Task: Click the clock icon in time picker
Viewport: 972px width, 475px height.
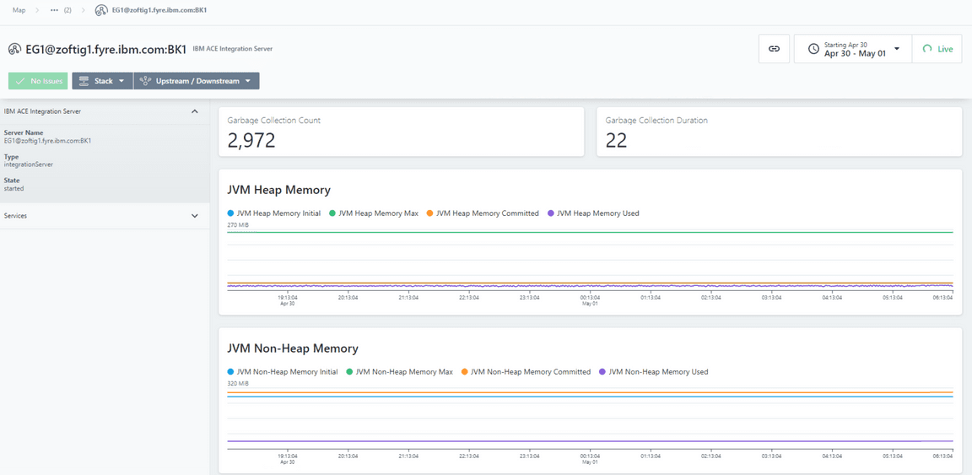Action: click(x=813, y=49)
